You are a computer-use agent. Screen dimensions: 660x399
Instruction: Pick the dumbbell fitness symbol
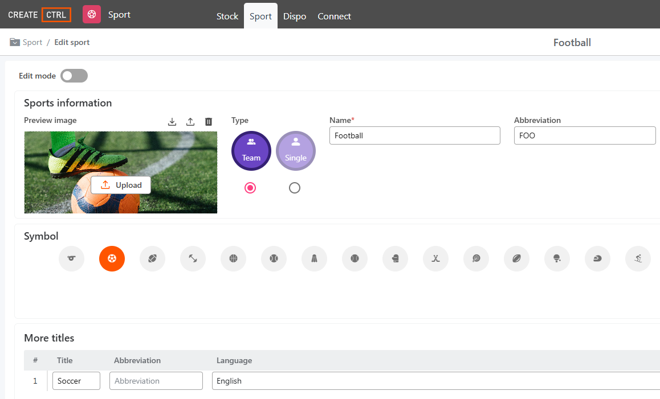click(193, 258)
